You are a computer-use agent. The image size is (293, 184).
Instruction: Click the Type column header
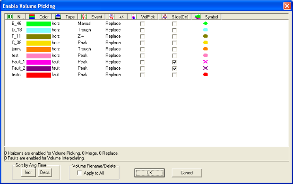click(x=65, y=17)
